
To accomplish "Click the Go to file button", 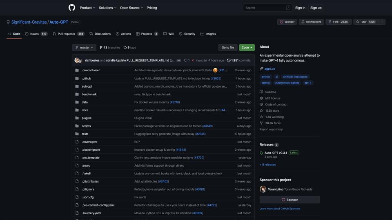I will point(228,48).
